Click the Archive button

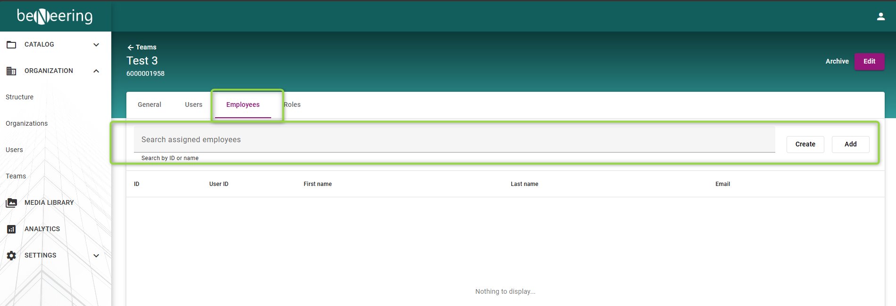pyautogui.click(x=837, y=61)
